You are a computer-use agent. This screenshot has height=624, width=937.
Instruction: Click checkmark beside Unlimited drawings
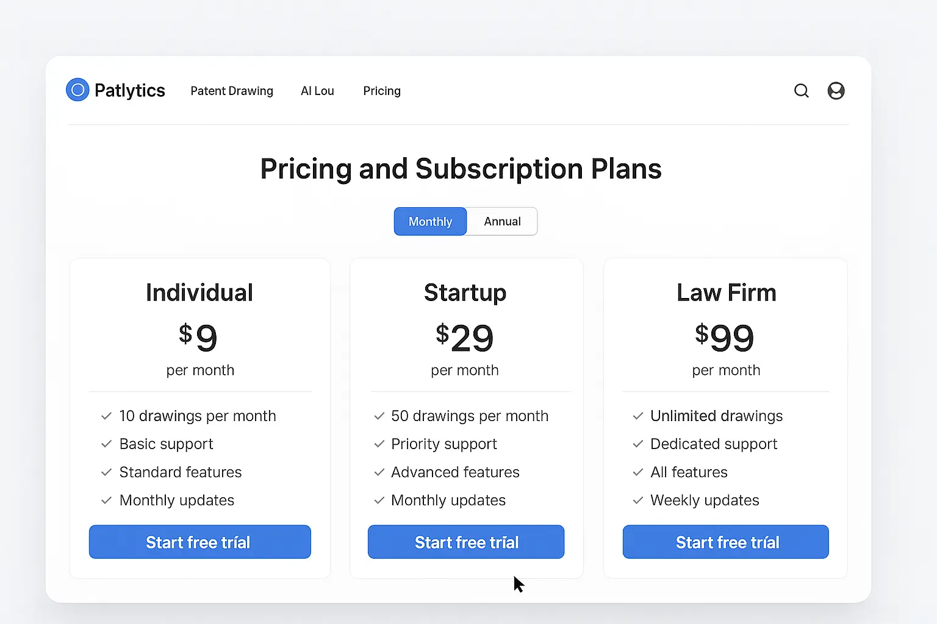638,416
